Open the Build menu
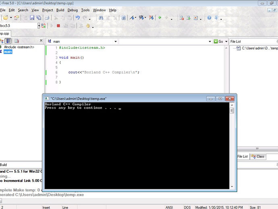278x209 pixels. click(60, 10)
